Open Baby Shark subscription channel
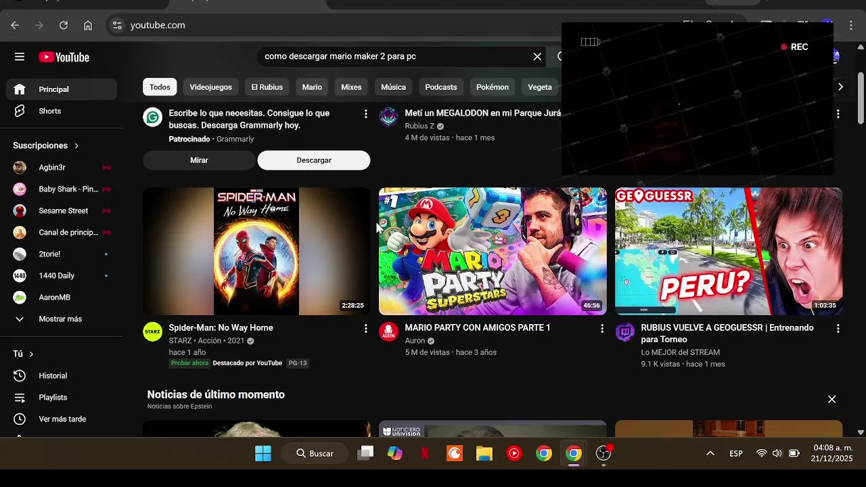This screenshot has width=866, height=487. click(x=62, y=189)
